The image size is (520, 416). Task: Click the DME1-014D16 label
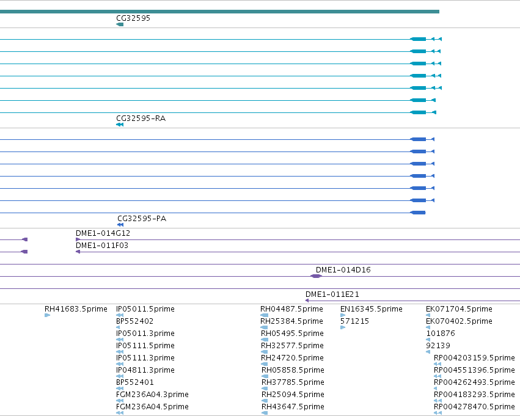pos(343,270)
